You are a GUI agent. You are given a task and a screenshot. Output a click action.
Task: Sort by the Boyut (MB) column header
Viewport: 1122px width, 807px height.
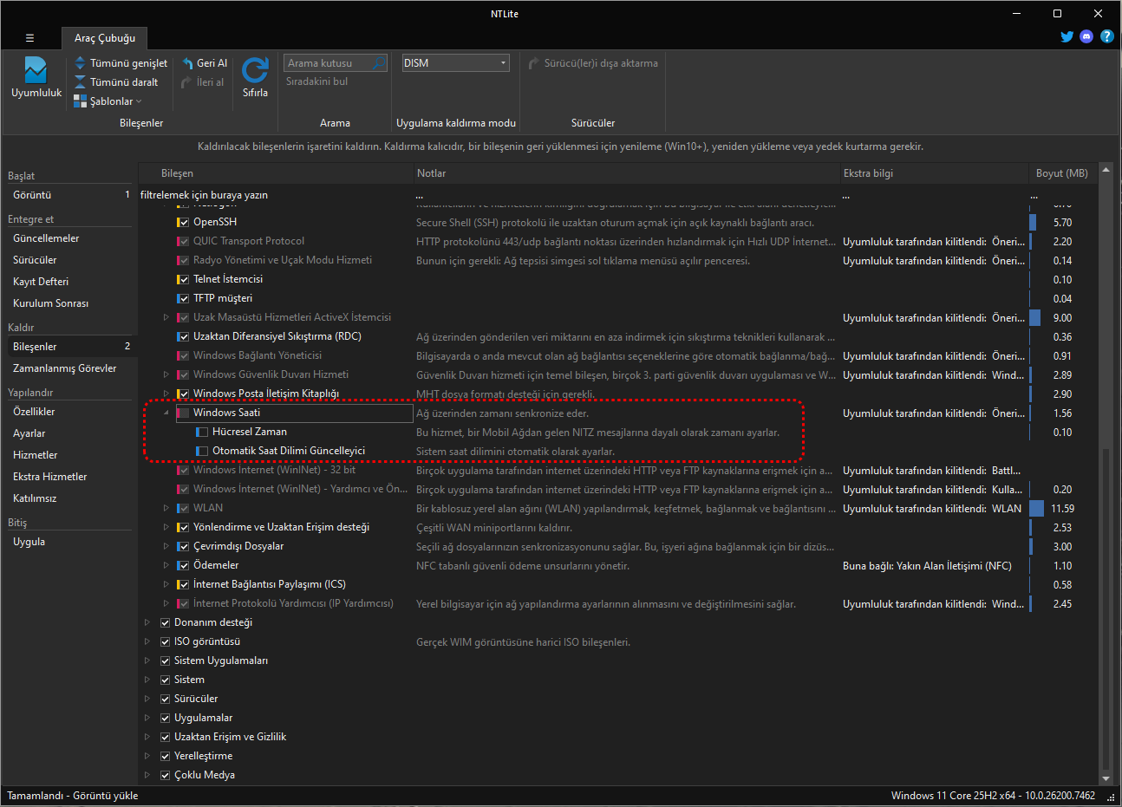click(x=1062, y=173)
